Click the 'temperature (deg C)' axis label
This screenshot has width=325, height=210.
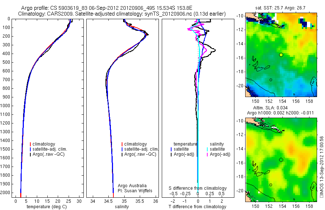[47, 207]
